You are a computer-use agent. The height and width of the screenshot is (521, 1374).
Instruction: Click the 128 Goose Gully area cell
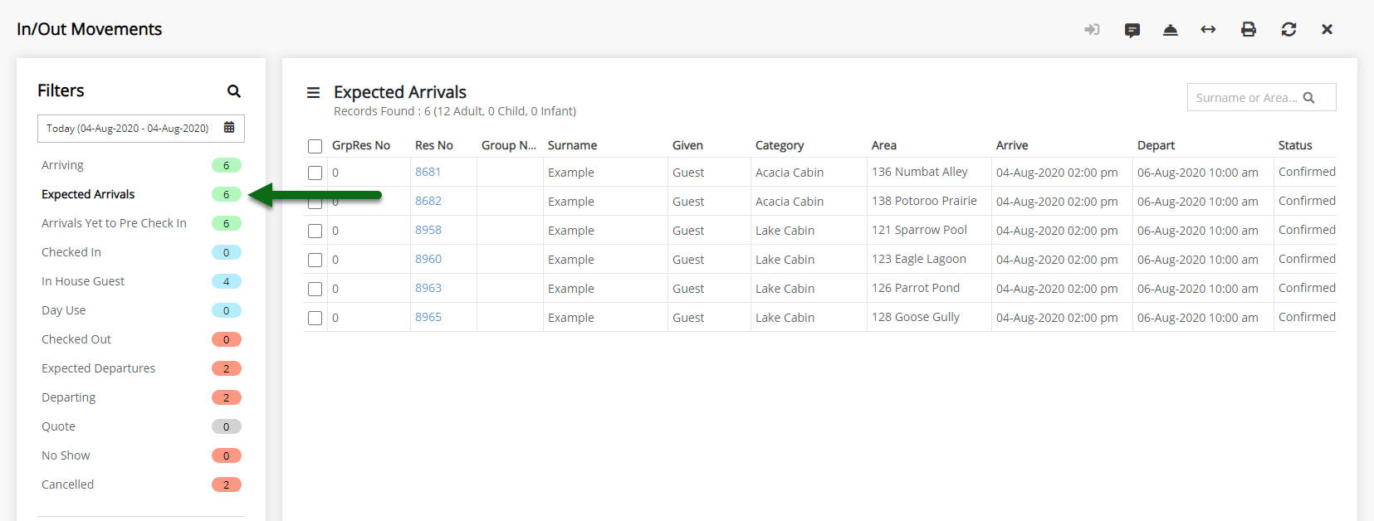tap(916, 317)
